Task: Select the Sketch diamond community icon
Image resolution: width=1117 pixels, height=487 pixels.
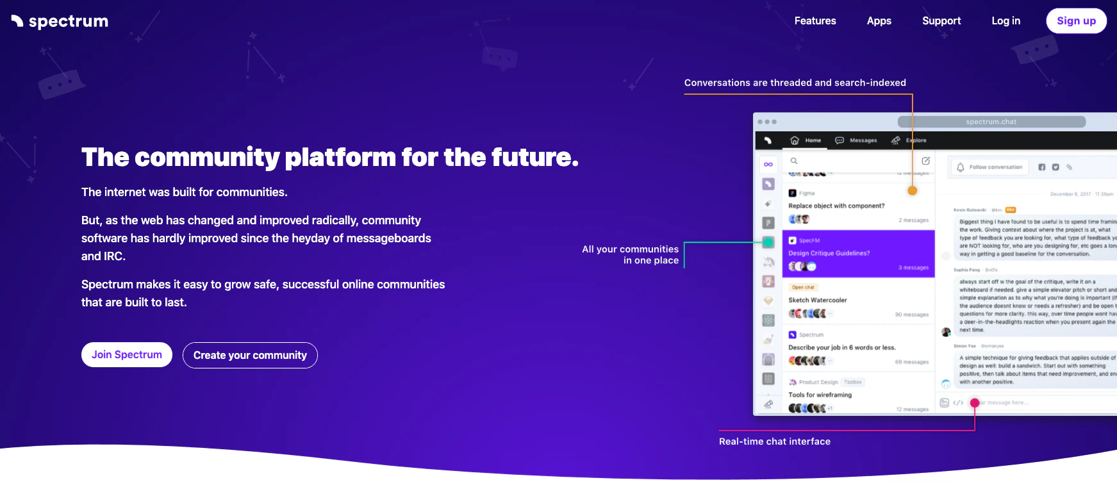Action: 768,301
